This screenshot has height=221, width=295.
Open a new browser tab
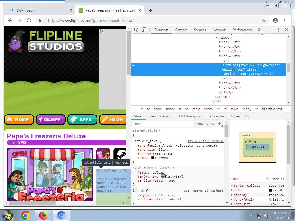tap(150, 10)
